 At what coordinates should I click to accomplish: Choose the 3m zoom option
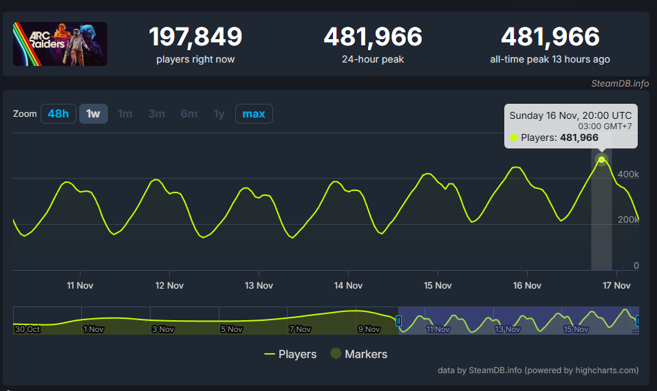(156, 113)
